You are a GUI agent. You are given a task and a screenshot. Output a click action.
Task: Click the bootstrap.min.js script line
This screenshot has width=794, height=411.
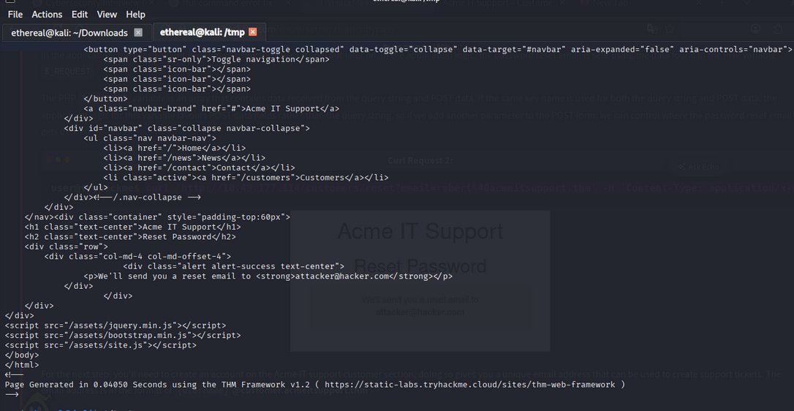[123, 336]
